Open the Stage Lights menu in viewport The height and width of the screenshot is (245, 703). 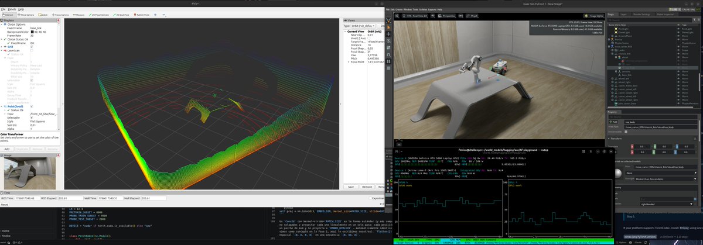[594, 16]
